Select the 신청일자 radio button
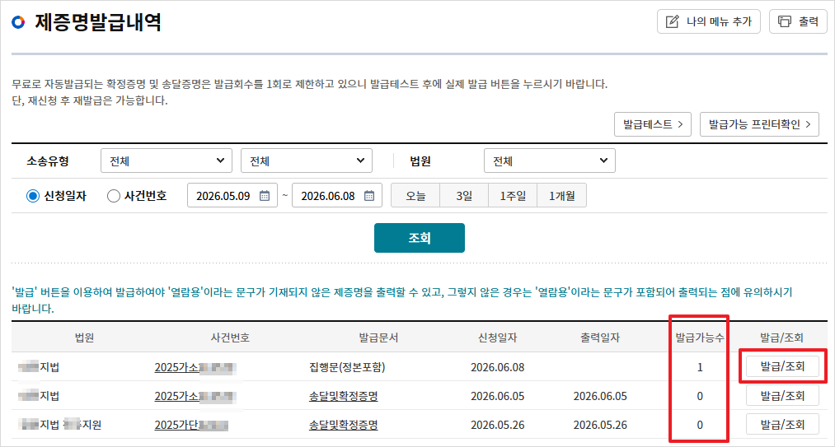 pyautogui.click(x=33, y=196)
